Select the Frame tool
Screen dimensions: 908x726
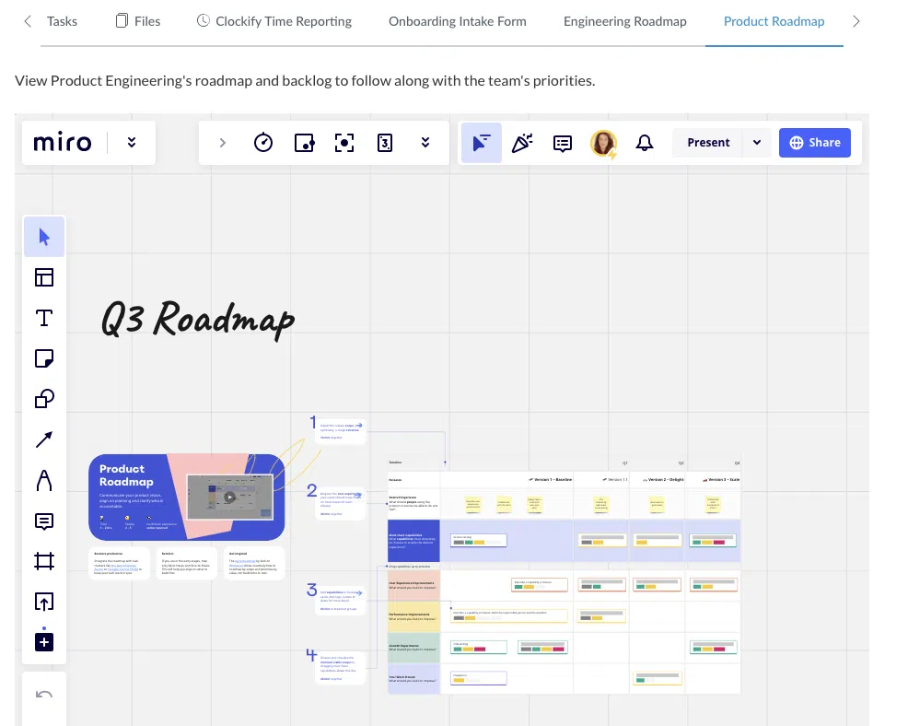point(43,561)
